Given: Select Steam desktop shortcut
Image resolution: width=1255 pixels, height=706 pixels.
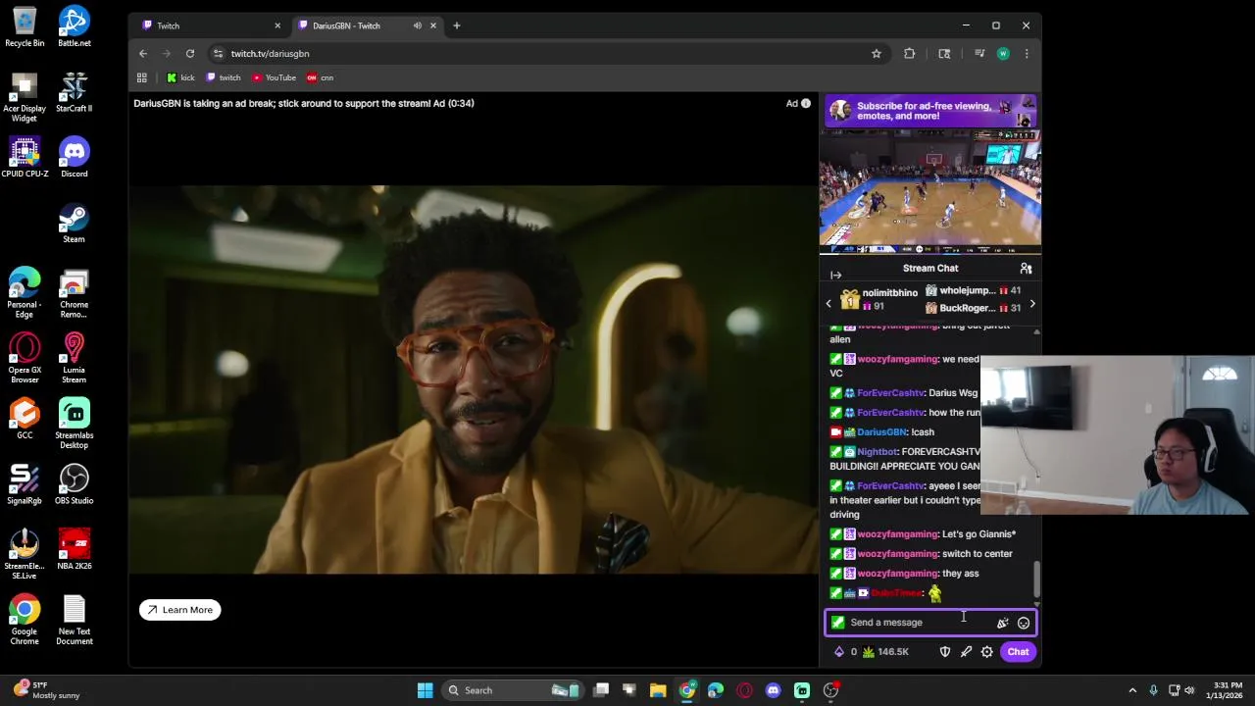Looking at the screenshot, I should [x=74, y=222].
